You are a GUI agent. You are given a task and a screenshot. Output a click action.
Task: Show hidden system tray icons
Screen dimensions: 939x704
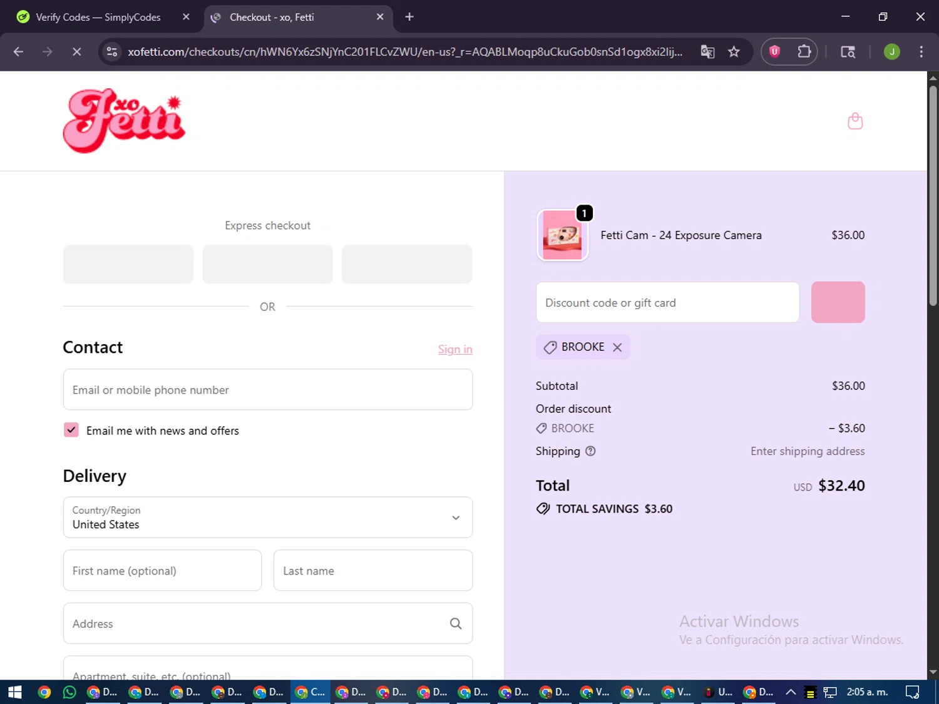pyautogui.click(x=791, y=691)
